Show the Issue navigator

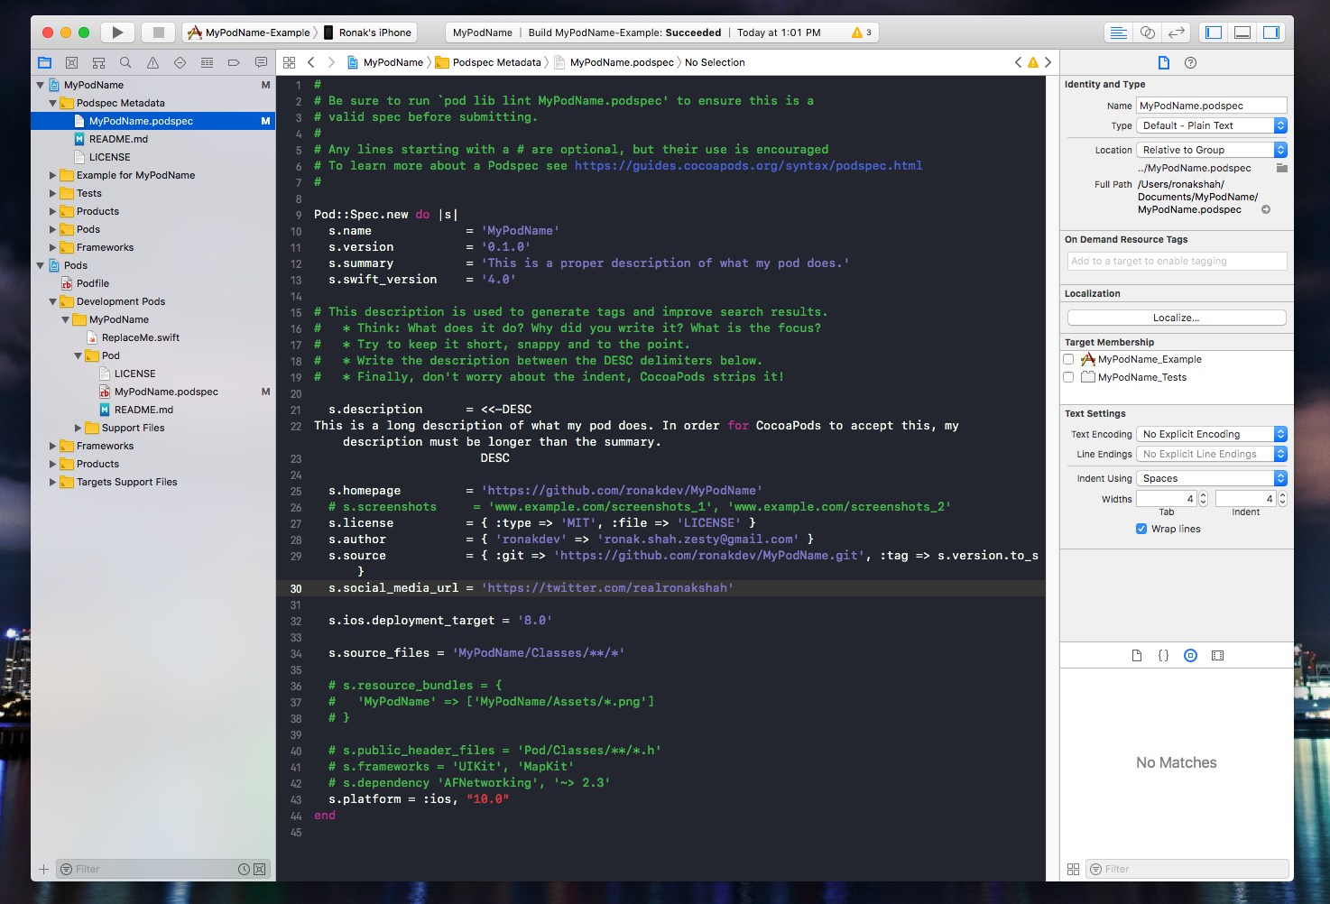152,62
